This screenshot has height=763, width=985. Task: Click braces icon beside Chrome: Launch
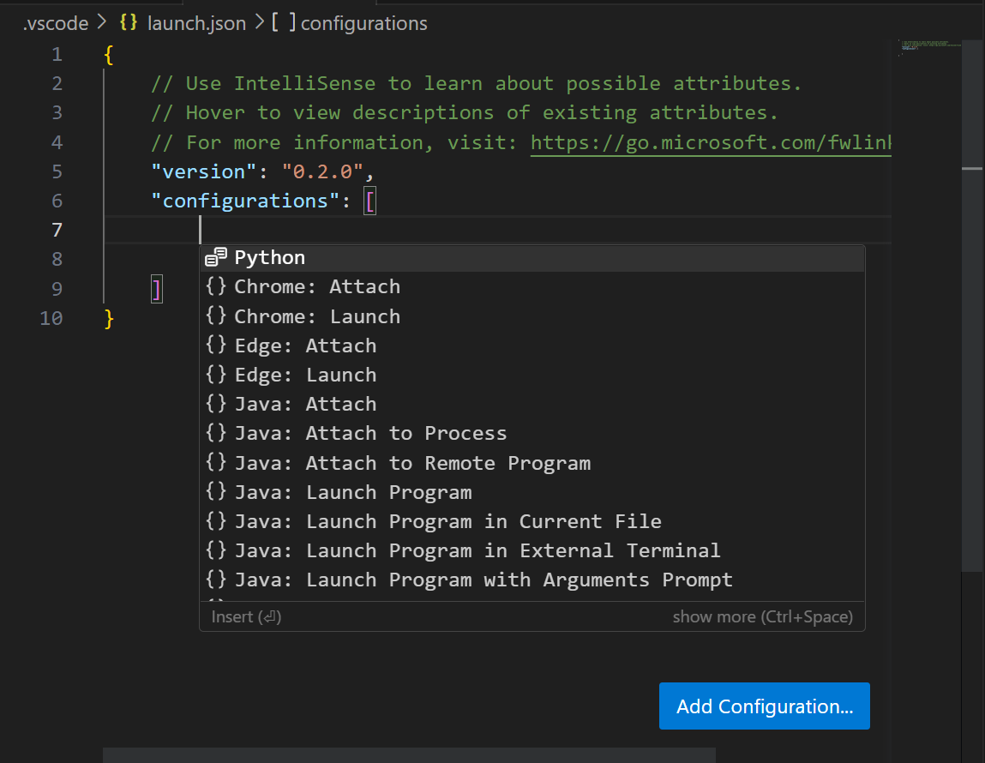[216, 315]
